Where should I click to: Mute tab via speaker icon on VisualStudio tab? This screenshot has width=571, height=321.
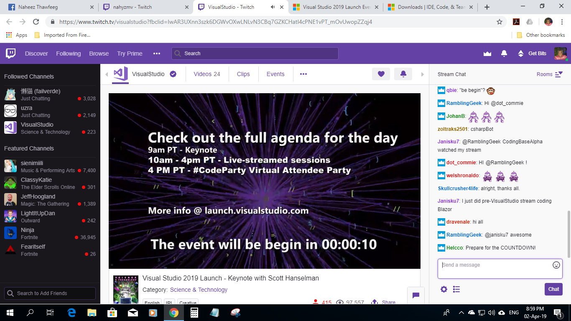click(x=273, y=7)
